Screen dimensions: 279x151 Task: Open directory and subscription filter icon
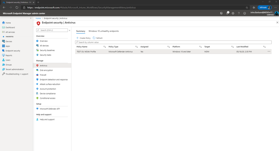click(x=221, y=13)
